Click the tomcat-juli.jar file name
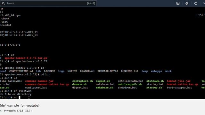Image resolution: width=205 pixels, height=115 pixels. point(179,81)
